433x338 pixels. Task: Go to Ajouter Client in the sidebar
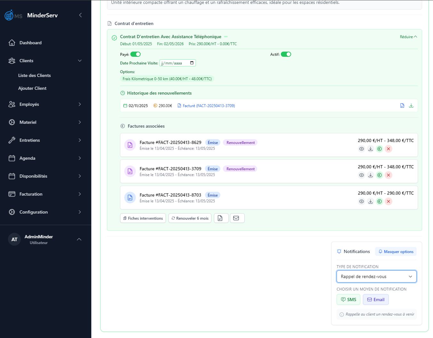point(32,88)
